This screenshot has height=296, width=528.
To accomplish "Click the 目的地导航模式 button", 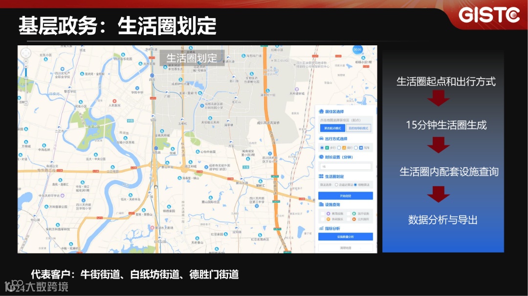I will pyautogui.click(x=358, y=128).
